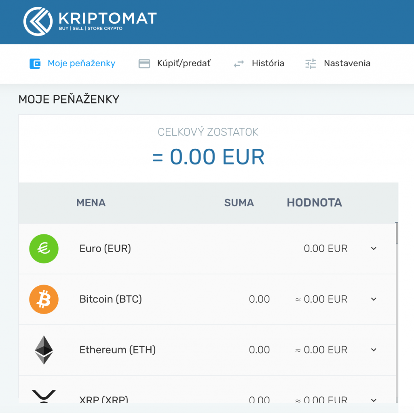Expand the Ethereum (ETH) row chevron
This screenshot has height=413, width=414.
coord(374,350)
